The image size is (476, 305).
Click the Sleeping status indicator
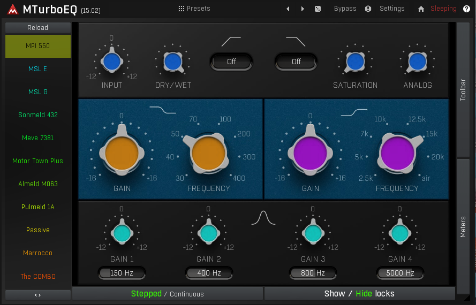point(443,9)
